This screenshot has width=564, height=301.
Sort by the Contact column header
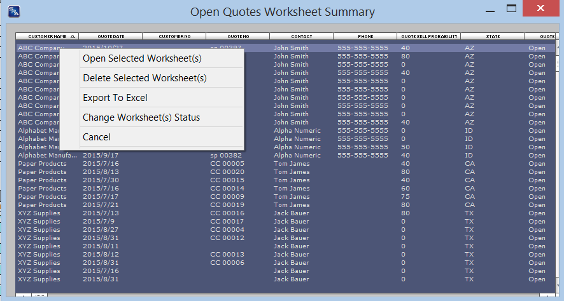point(301,37)
